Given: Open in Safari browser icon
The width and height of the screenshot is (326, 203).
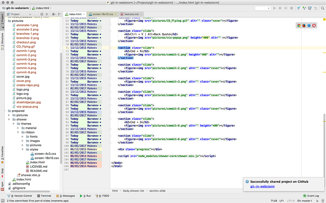Looking at the screenshot, I should tap(309, 25).
